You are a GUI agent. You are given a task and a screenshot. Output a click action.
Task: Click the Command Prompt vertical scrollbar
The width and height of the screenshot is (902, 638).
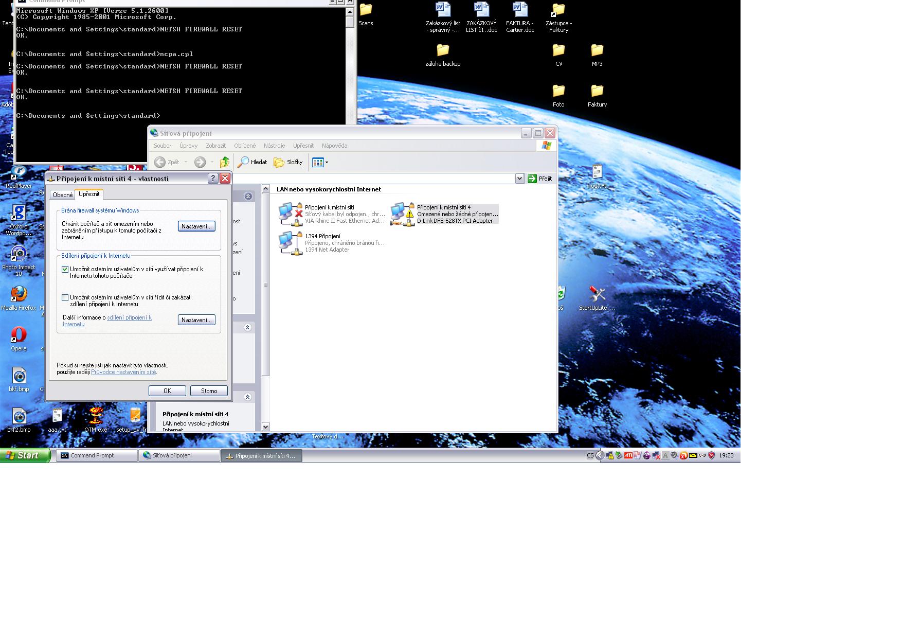(x=350, y=67)
